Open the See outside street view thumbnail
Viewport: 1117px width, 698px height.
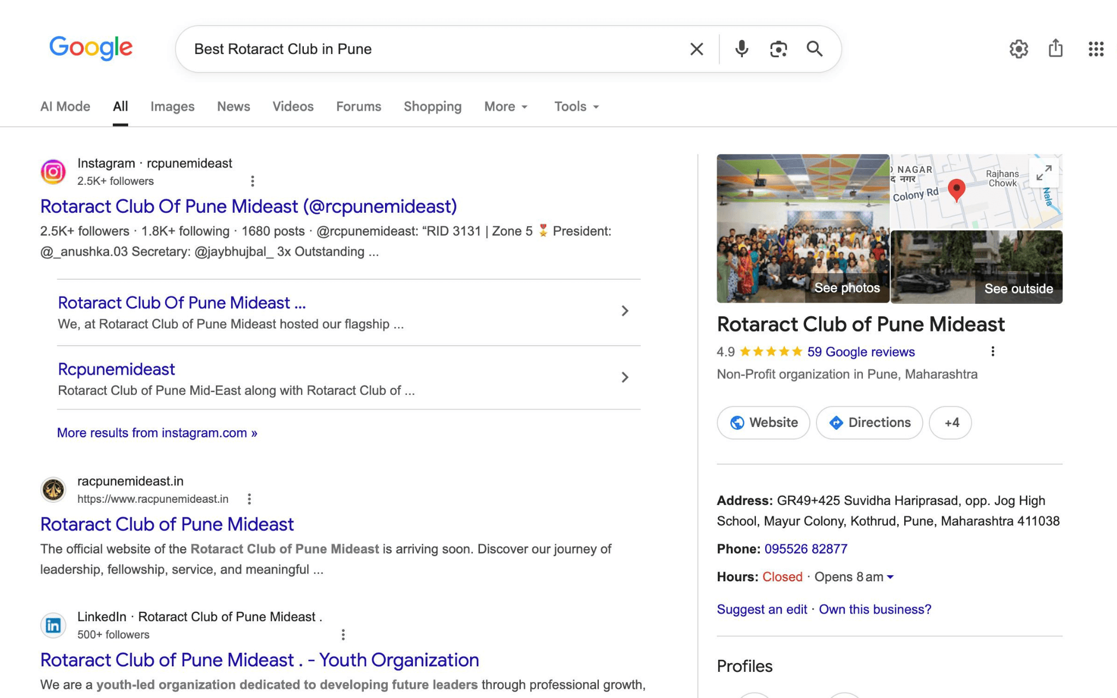pyautogui.click(x=976, y=267)
